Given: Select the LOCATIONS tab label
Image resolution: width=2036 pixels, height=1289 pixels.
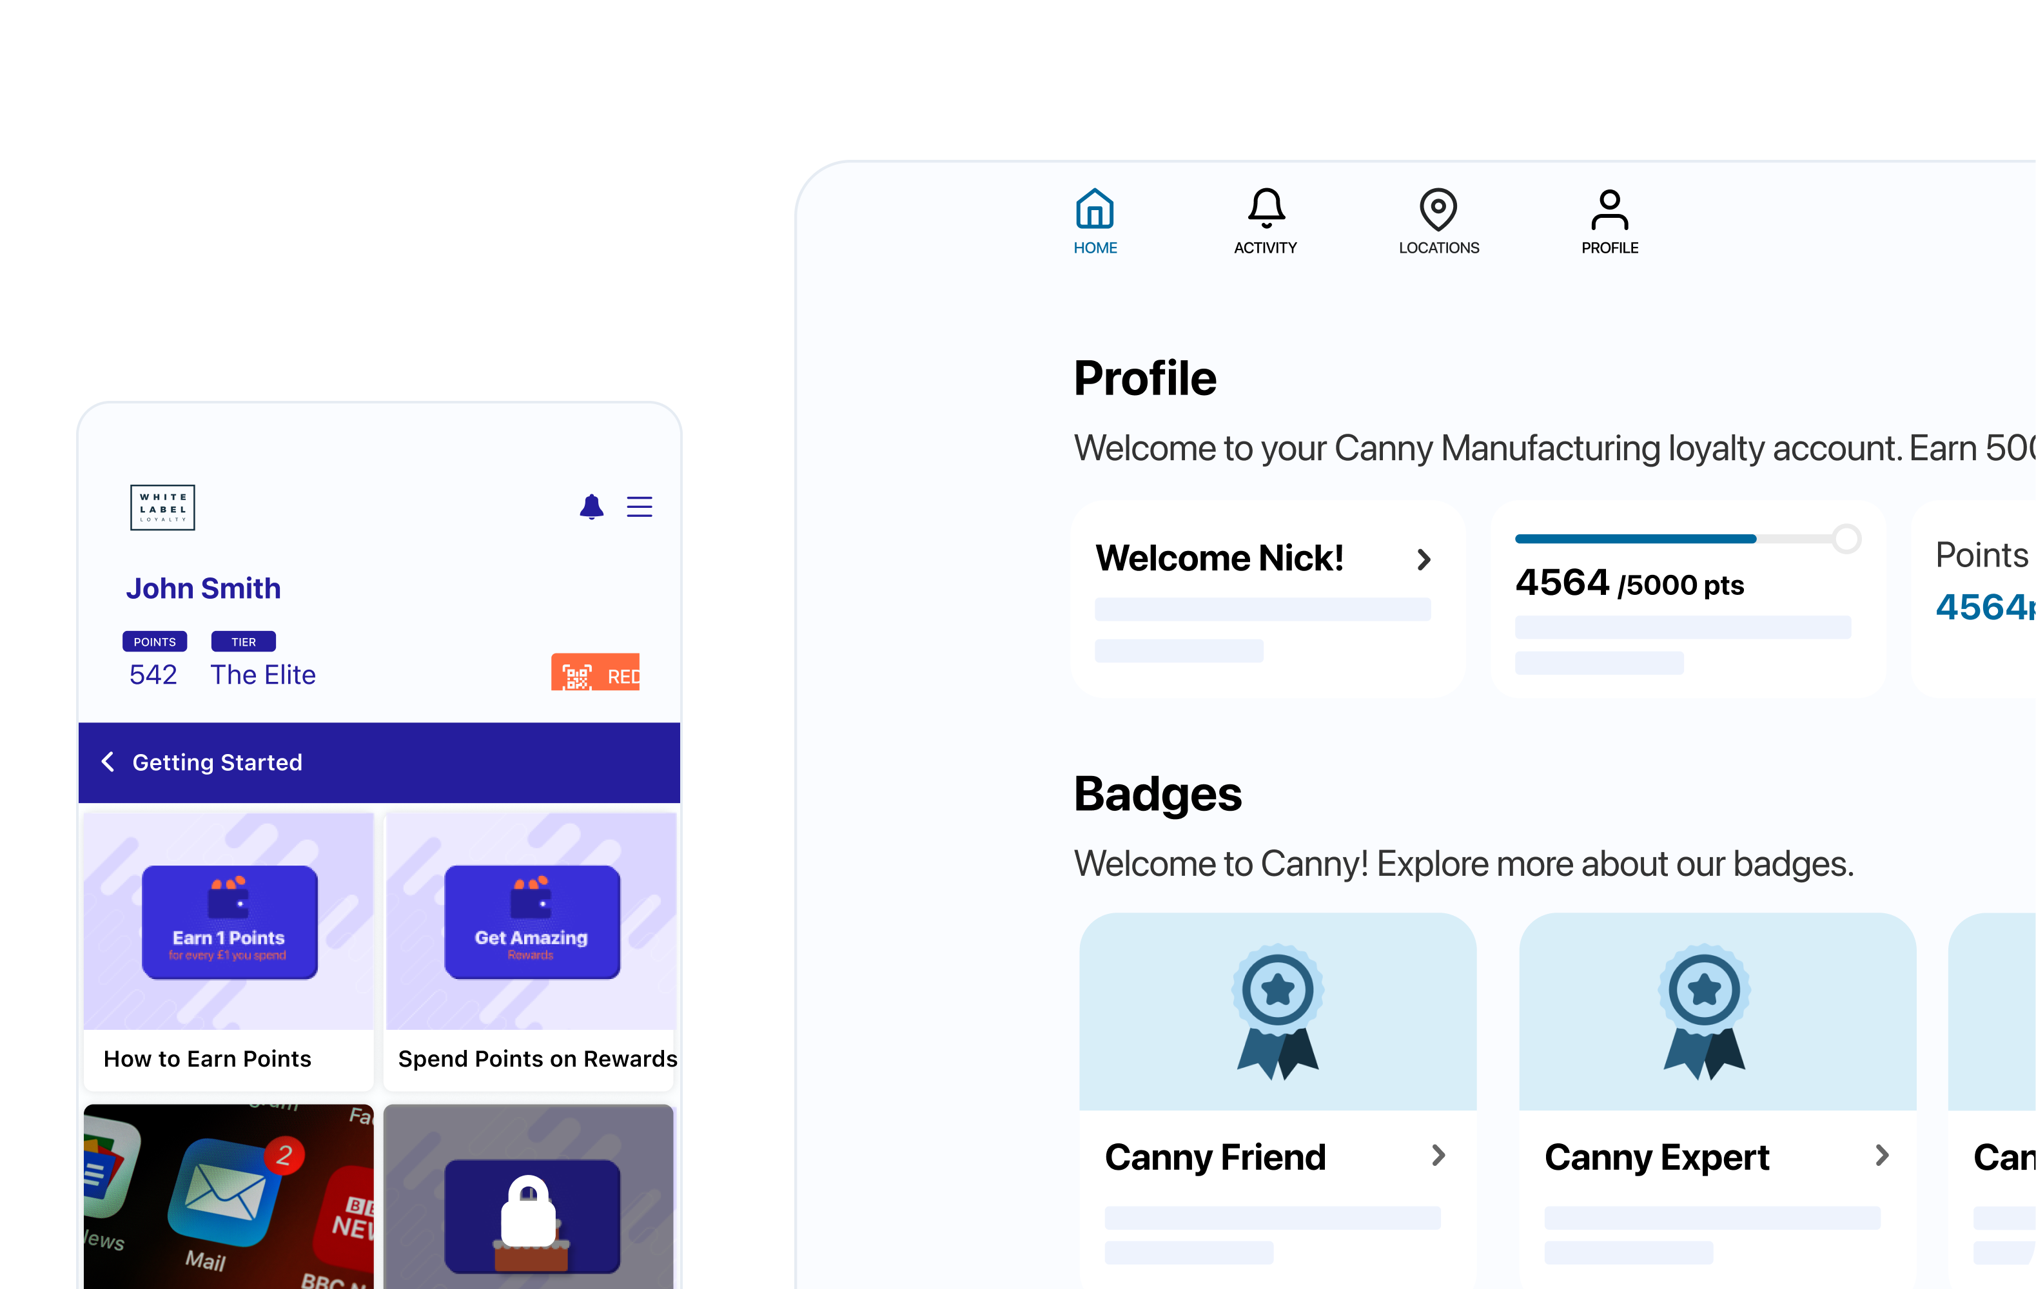Looking at the screenshot, I should click(x=1438, y=247).
